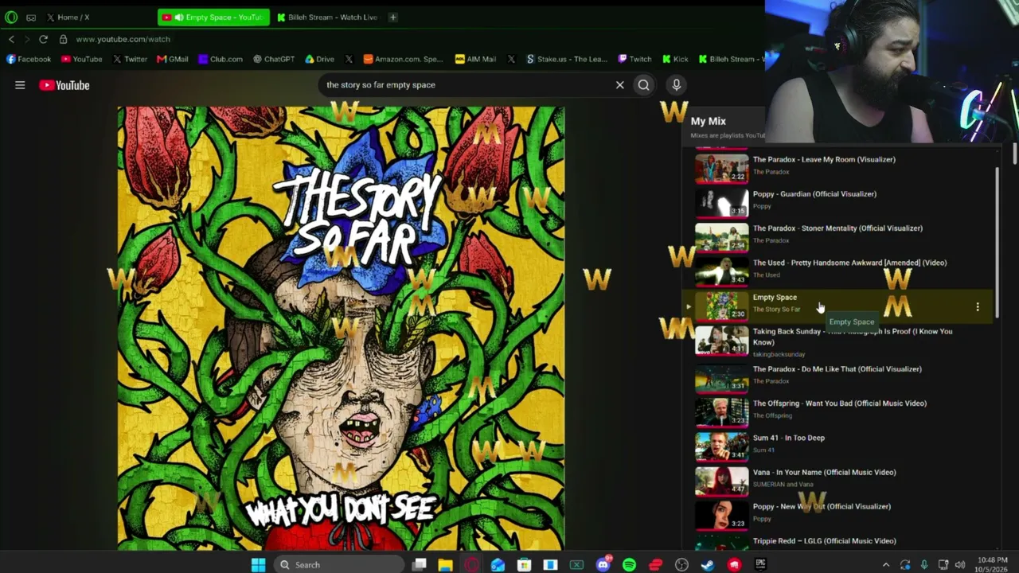Open Discord from the taskbar

[603, 565]
